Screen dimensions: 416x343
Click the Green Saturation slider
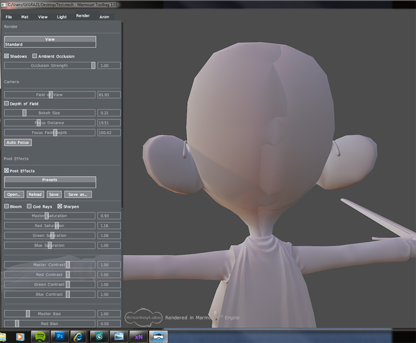[49, 235]
